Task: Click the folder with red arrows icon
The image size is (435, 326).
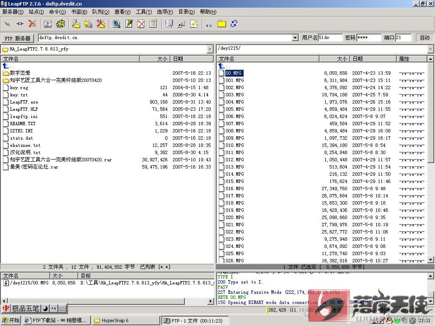Action: click(76, 24)
